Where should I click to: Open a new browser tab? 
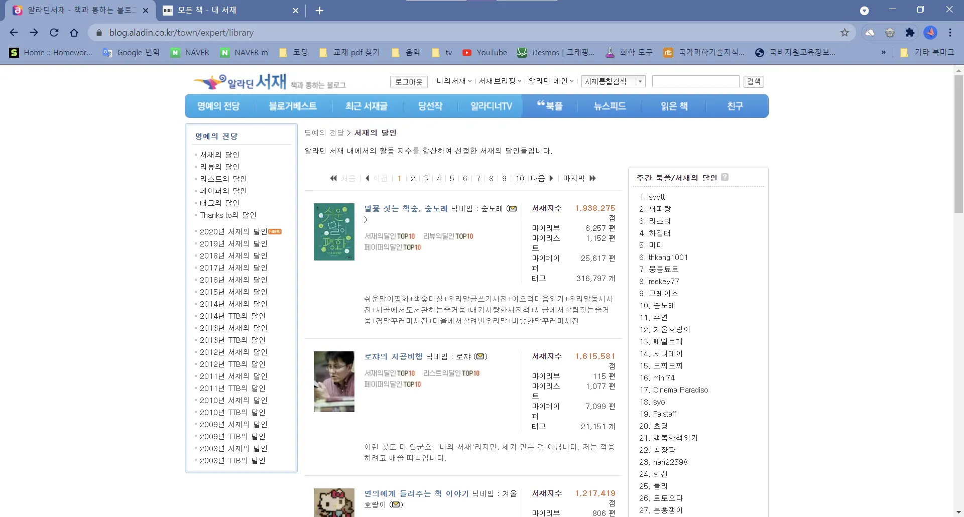coord(319,11)
